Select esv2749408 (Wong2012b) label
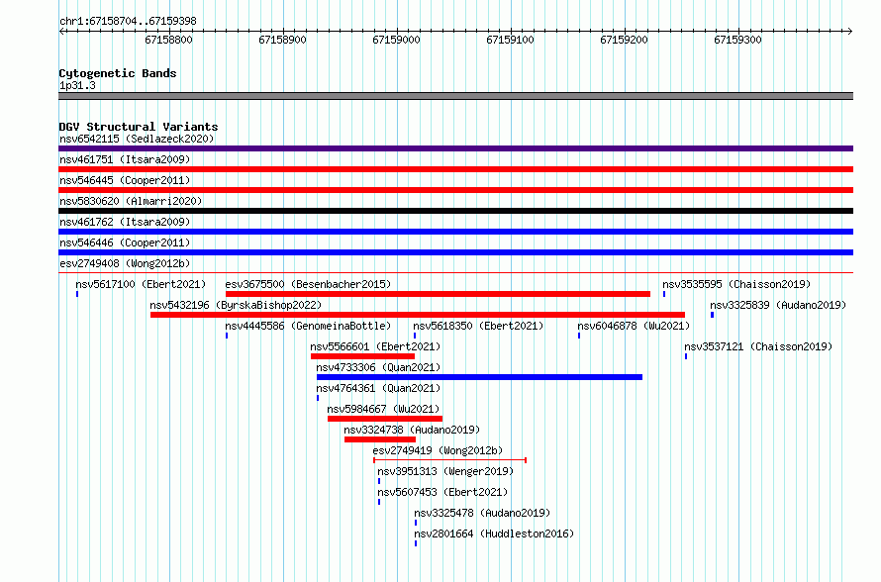Screen dimensions: 881x582 [x=125, y=263]
